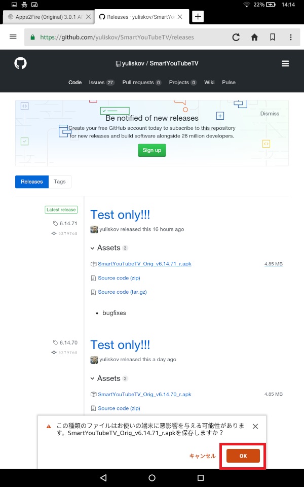Tap the Wi-Fi status icon

247,5
